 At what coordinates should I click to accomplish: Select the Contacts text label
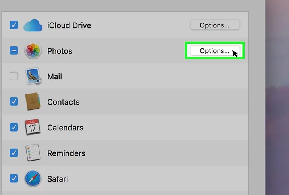pos(64,102)
